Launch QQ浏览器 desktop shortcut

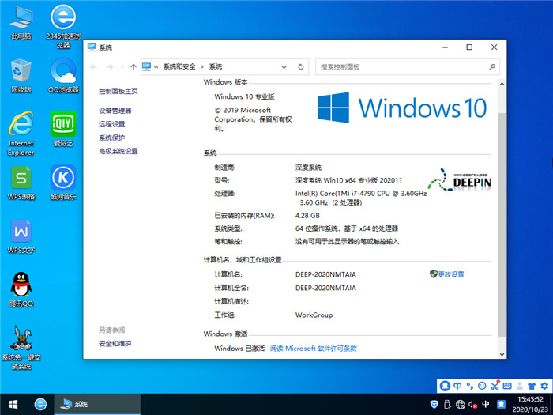(x=63, y=76)
